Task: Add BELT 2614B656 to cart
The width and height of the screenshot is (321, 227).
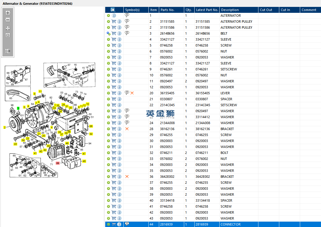Action: [114, 33]
